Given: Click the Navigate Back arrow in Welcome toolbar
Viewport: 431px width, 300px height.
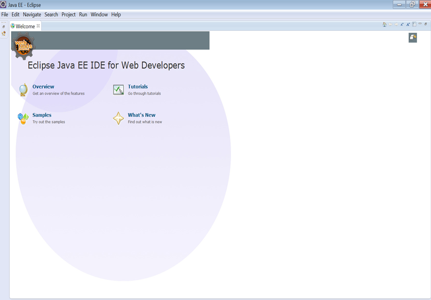Looking at the screenshot, I should click(390, 24).
